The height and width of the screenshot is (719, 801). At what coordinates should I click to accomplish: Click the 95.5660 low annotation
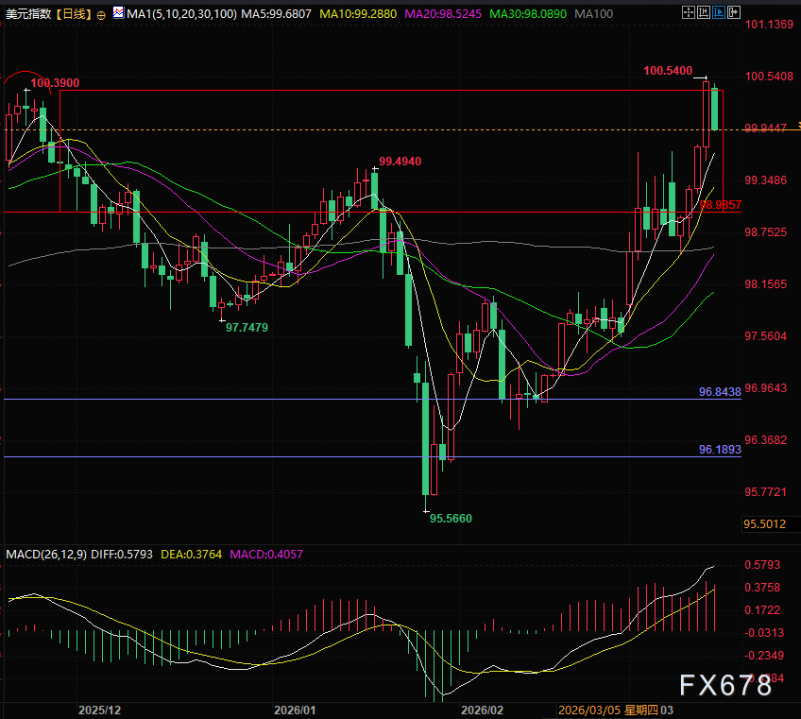point(451,519)
